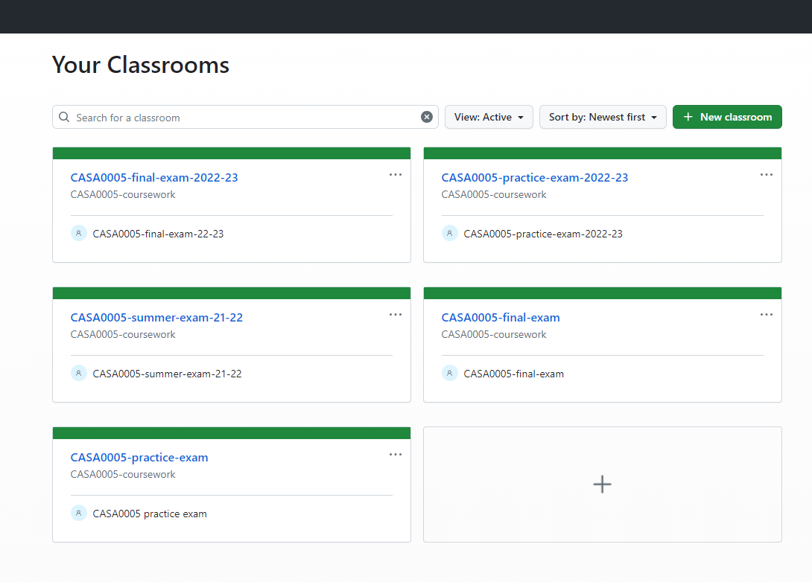Open three-dot menu on CASA0005-practice-exam card
This screenshot has width=812, height=582.
point(396,455)
